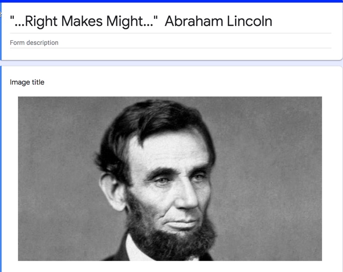
Task: Click the form title text field
Action: [x=171, y=21]
